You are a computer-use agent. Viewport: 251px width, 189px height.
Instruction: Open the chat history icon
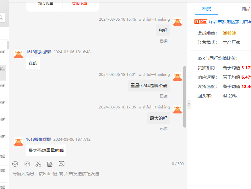coord(62,164)
